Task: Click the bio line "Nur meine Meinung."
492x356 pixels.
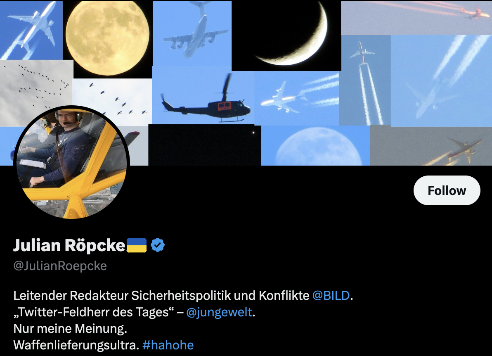Action: pyautogui.click(x=70, y=329)
